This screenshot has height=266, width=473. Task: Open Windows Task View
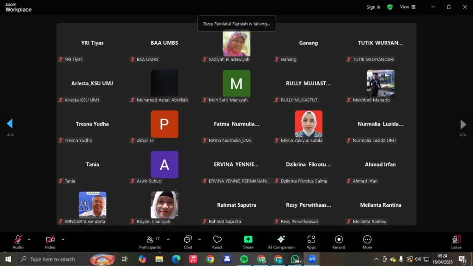tap(124, 259)
